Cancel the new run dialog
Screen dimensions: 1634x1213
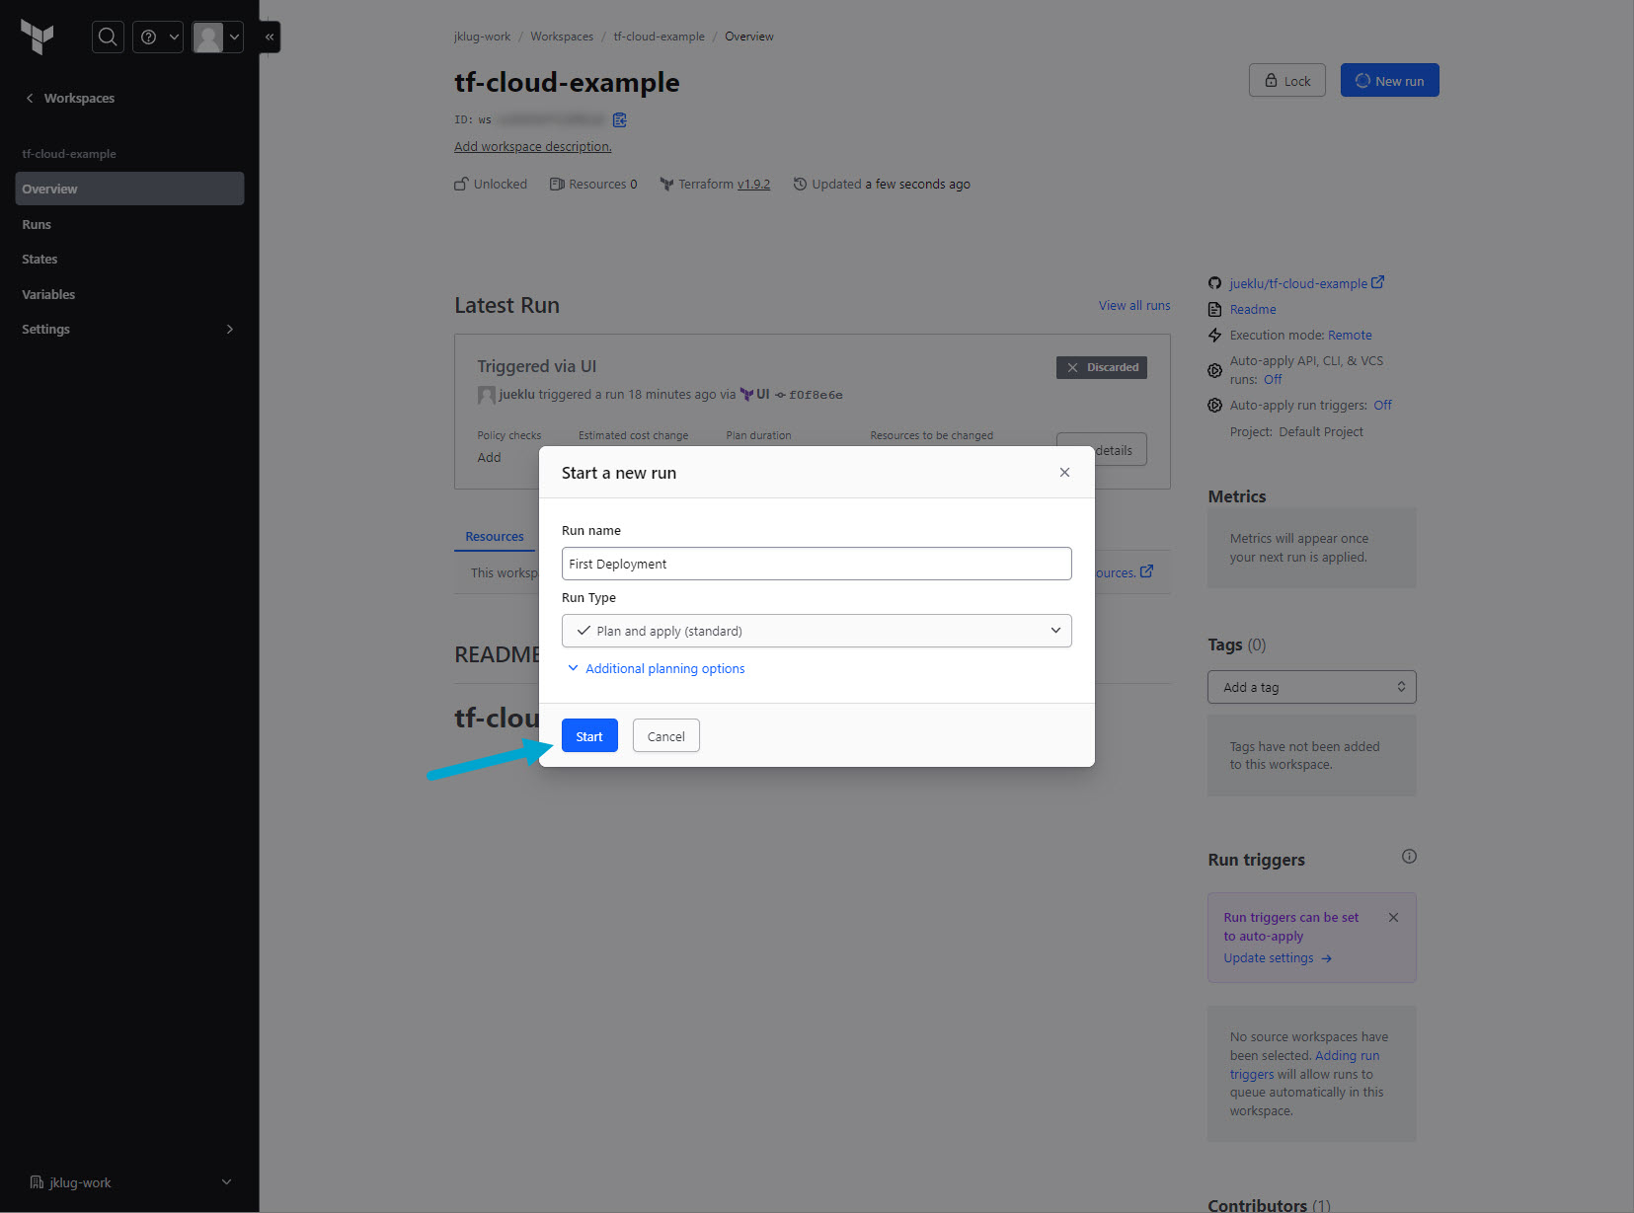coord(665,736)
